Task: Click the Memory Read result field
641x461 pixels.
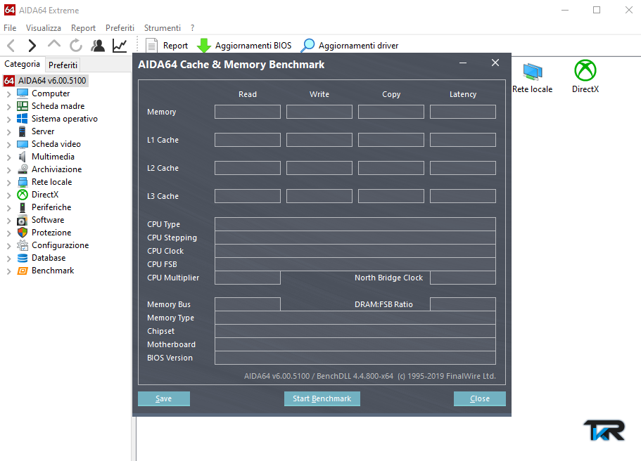Action: [248, 112]
